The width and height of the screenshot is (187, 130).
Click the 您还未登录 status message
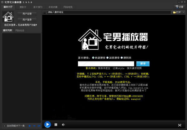point(20,25)
